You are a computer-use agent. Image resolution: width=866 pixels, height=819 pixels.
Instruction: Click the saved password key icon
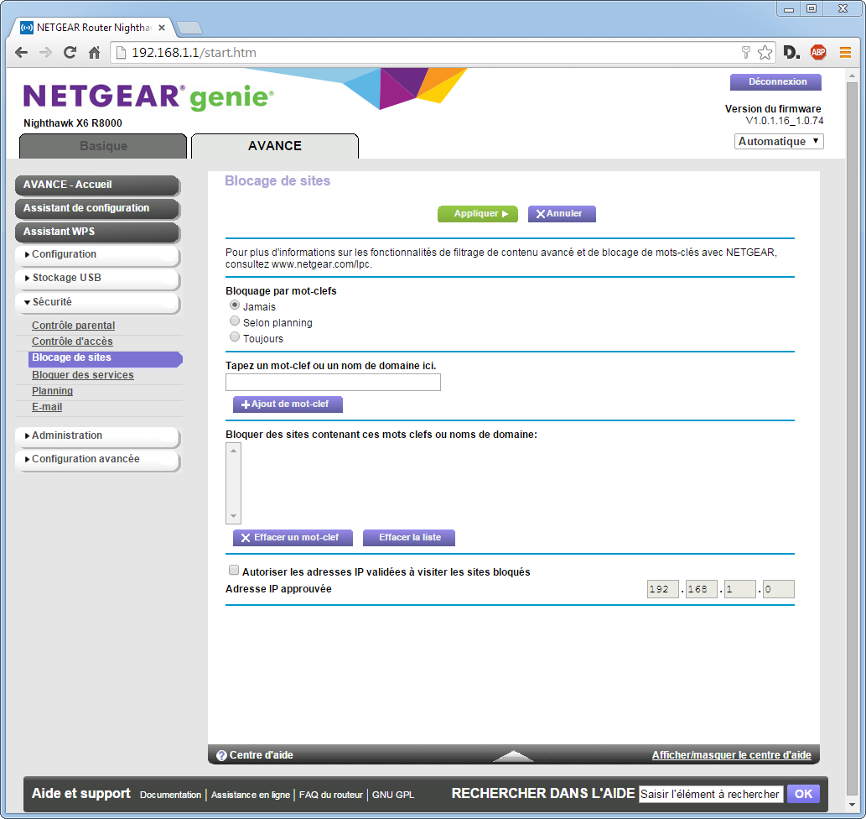(745, 53)
